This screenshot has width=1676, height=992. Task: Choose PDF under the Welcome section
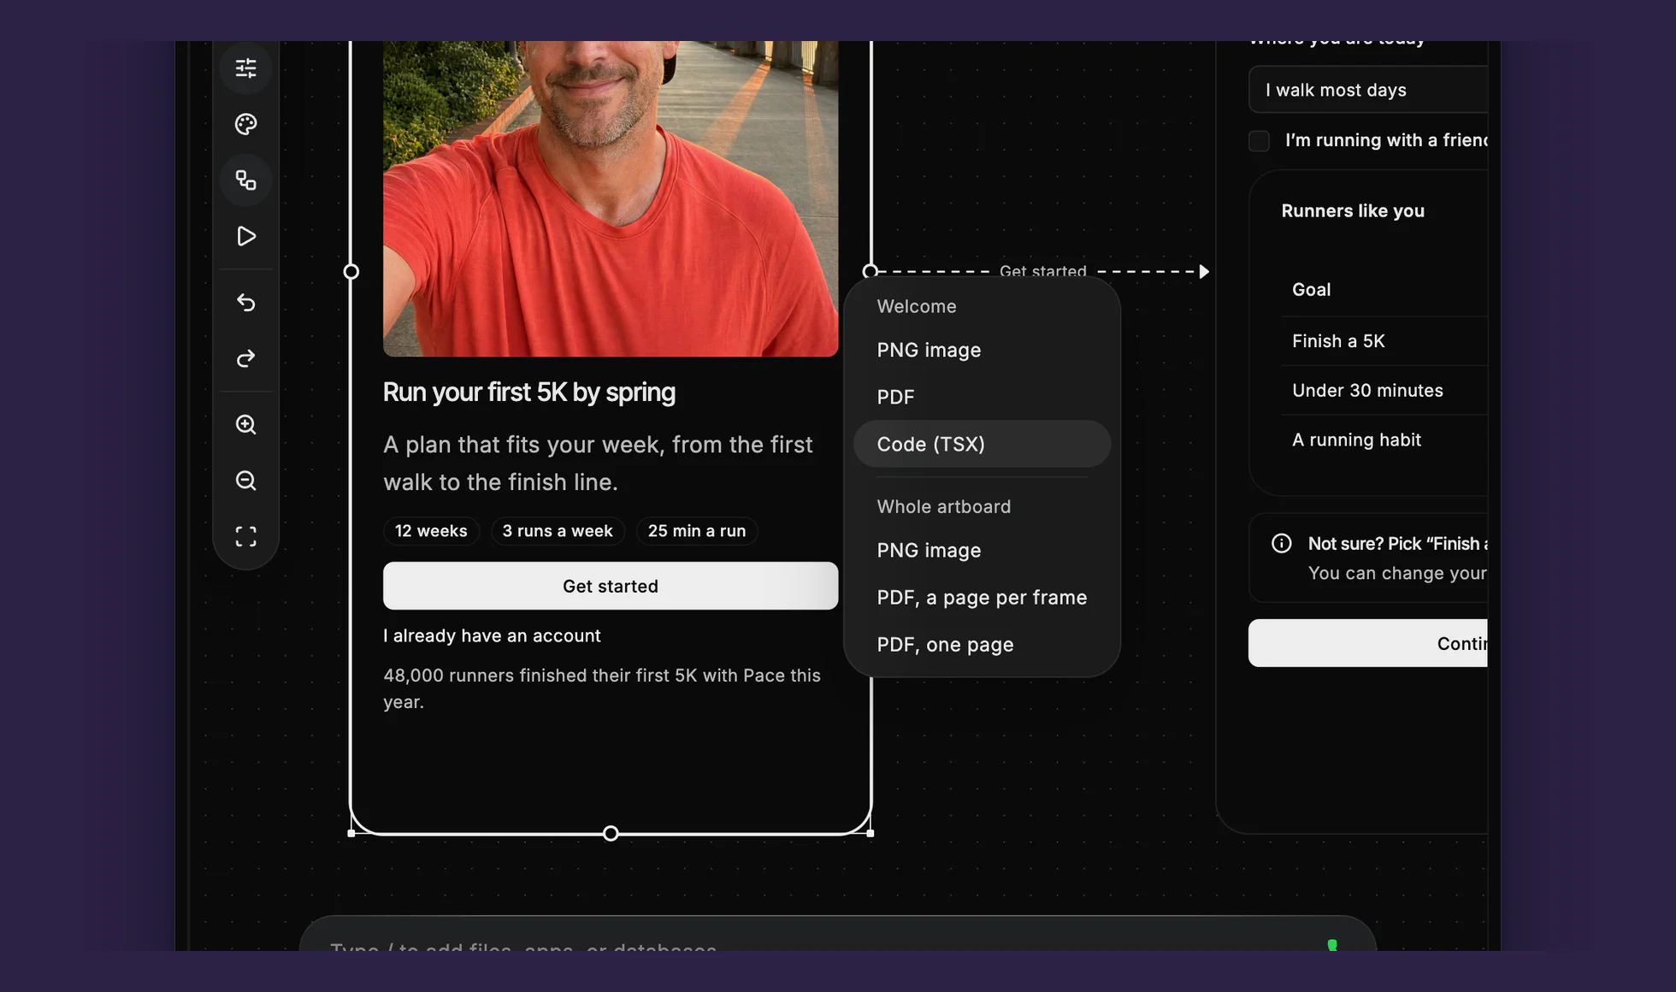coord(982,397)
